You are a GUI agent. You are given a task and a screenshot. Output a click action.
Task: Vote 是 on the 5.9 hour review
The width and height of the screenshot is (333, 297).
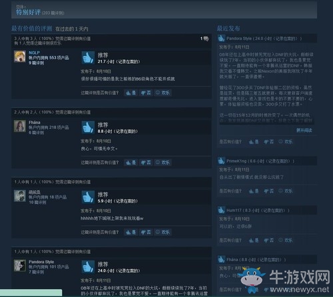(131, 232)
